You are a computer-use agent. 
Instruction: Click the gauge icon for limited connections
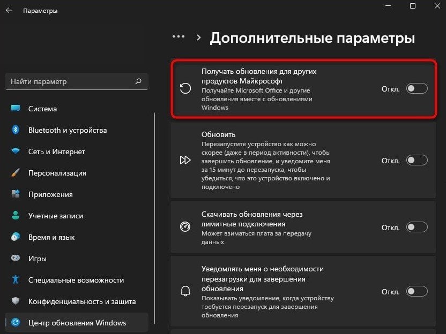pos(185,226)
